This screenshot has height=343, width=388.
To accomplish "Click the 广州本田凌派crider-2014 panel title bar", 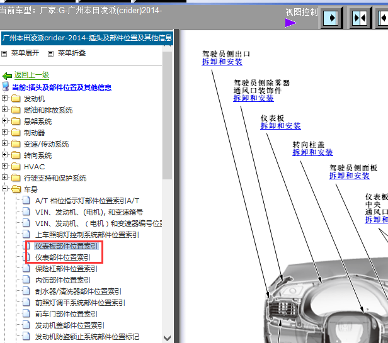I will tap(87, 38).
